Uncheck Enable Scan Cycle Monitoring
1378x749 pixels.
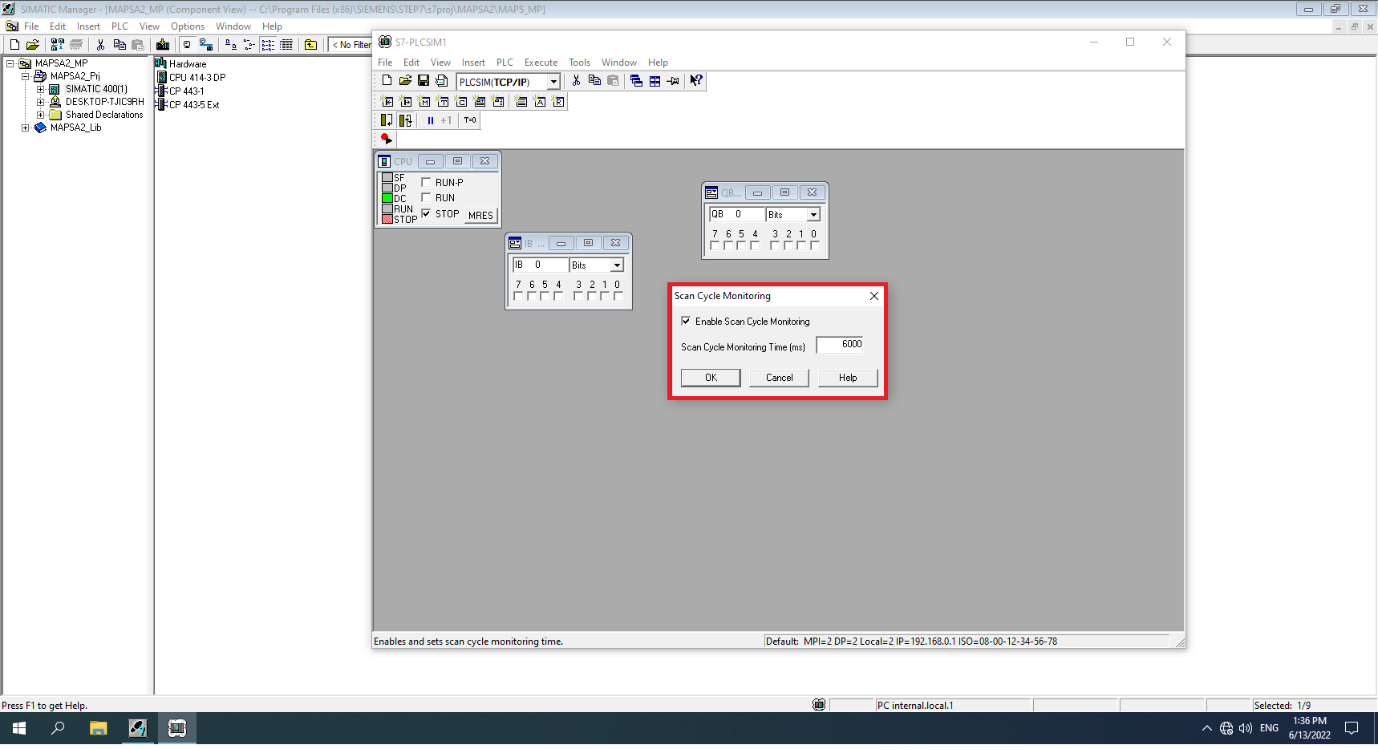click(x=686, y=322)
